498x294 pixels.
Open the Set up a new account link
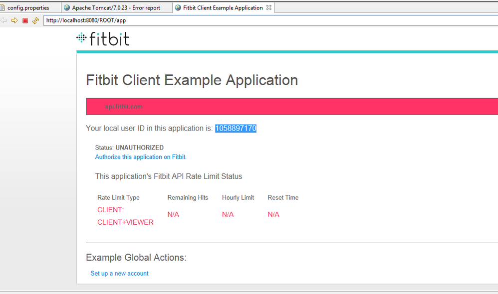[x=119, y=274]
